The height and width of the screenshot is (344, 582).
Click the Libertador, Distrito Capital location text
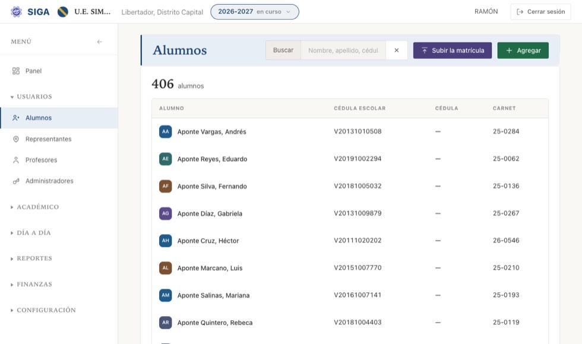pos(162,12)
